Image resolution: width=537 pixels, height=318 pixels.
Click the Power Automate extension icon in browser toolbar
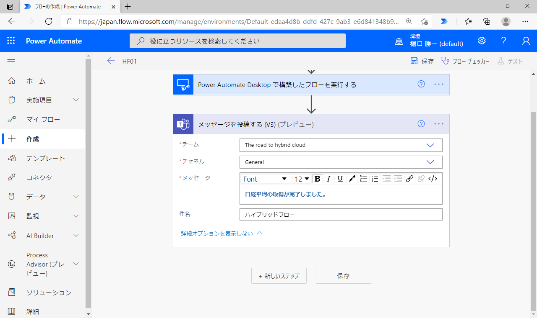point(444,21)
